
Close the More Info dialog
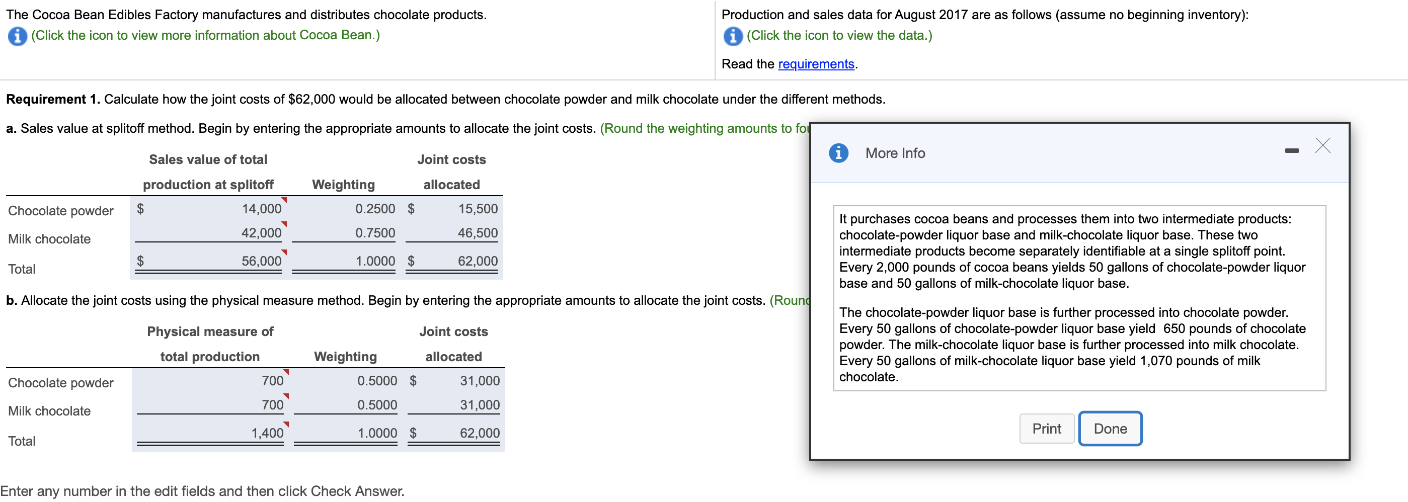1323,146
